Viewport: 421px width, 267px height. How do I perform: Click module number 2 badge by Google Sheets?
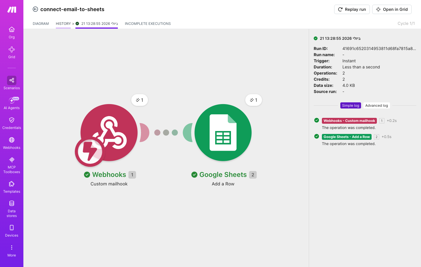pos(253,175)
